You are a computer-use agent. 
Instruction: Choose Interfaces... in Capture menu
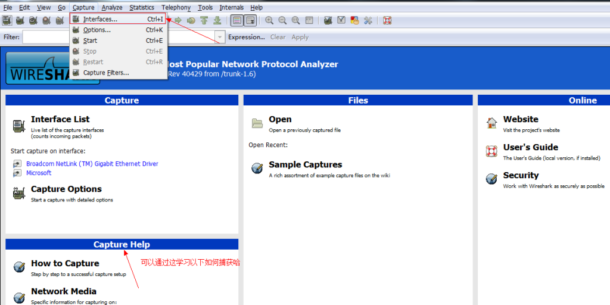pos(118,18)
